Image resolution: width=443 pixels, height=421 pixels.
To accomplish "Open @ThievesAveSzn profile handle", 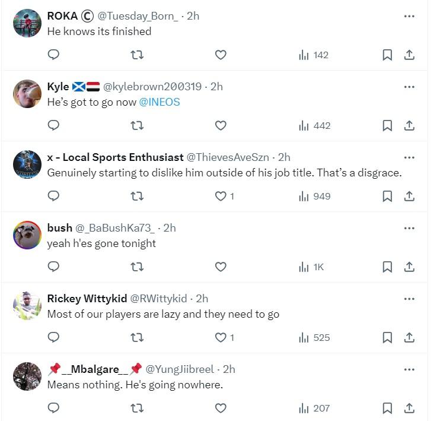I will tap(228, 157).
